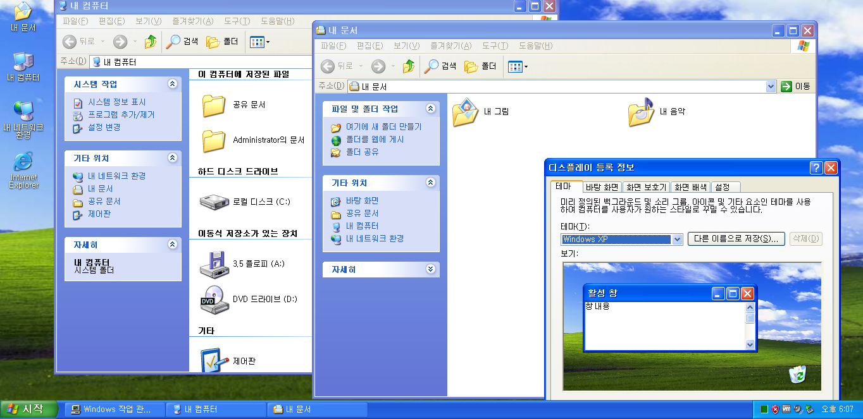Open the address bar dropdown in 내 문서 window
The width and height of the screenshot is (863, 419).
(771, 87)
